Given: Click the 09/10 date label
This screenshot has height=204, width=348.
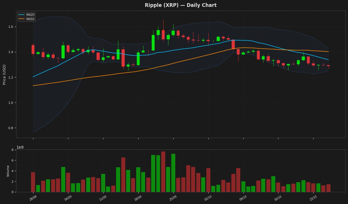Looking at the screenshot, I should point(243,198).
